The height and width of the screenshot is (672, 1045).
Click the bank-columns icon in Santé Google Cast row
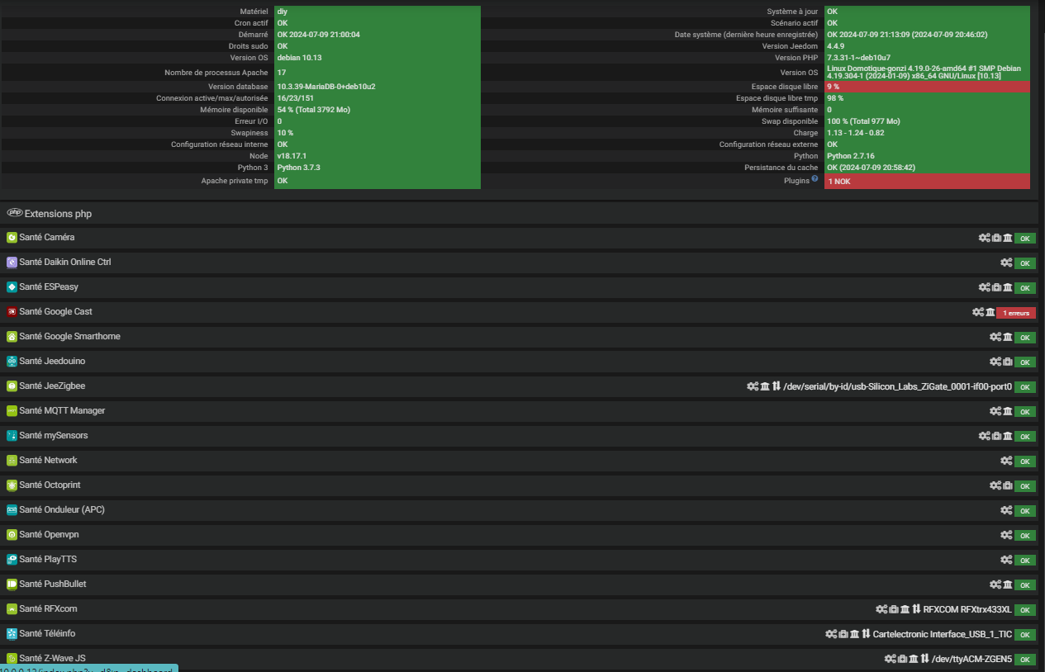990,312
